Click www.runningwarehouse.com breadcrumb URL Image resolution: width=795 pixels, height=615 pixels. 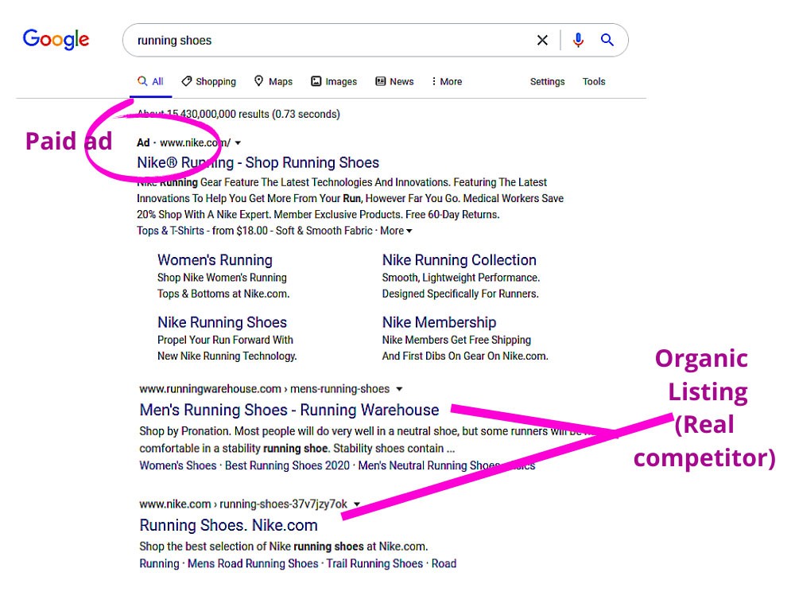click(264, 389)
